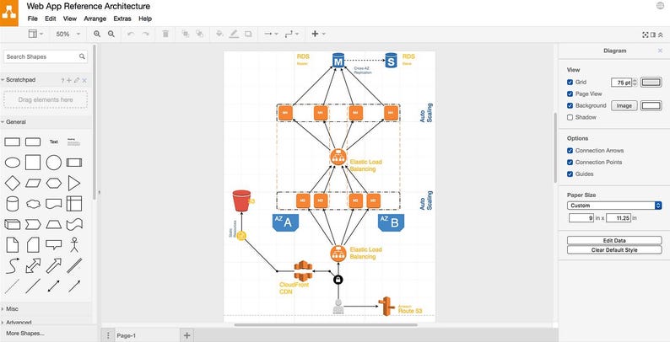The height and width of the screenshot is (342, 670).
Task: Click the redo arrow icon
Action: pos(145,34)
